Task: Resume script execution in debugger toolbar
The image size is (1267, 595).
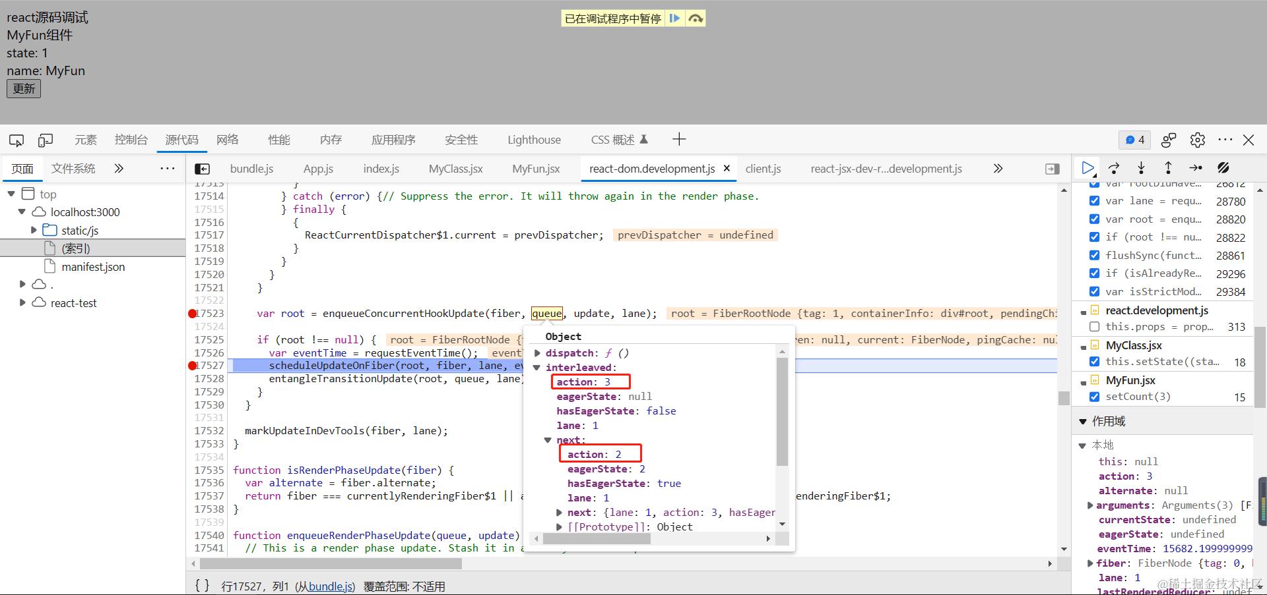Action: 1088,168
